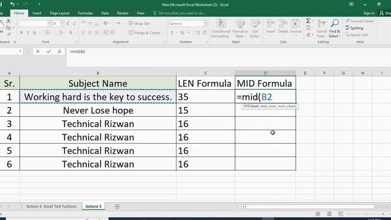Click the Spelling button in extra group
Viewport: 391px width, 220px height.
coord(354,28)
